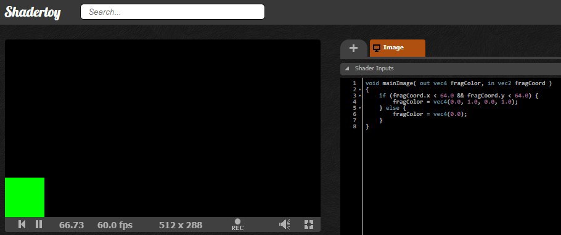Click the Shadertoy logo
This screenshot has height=235, width=561.
coord(33,12)
